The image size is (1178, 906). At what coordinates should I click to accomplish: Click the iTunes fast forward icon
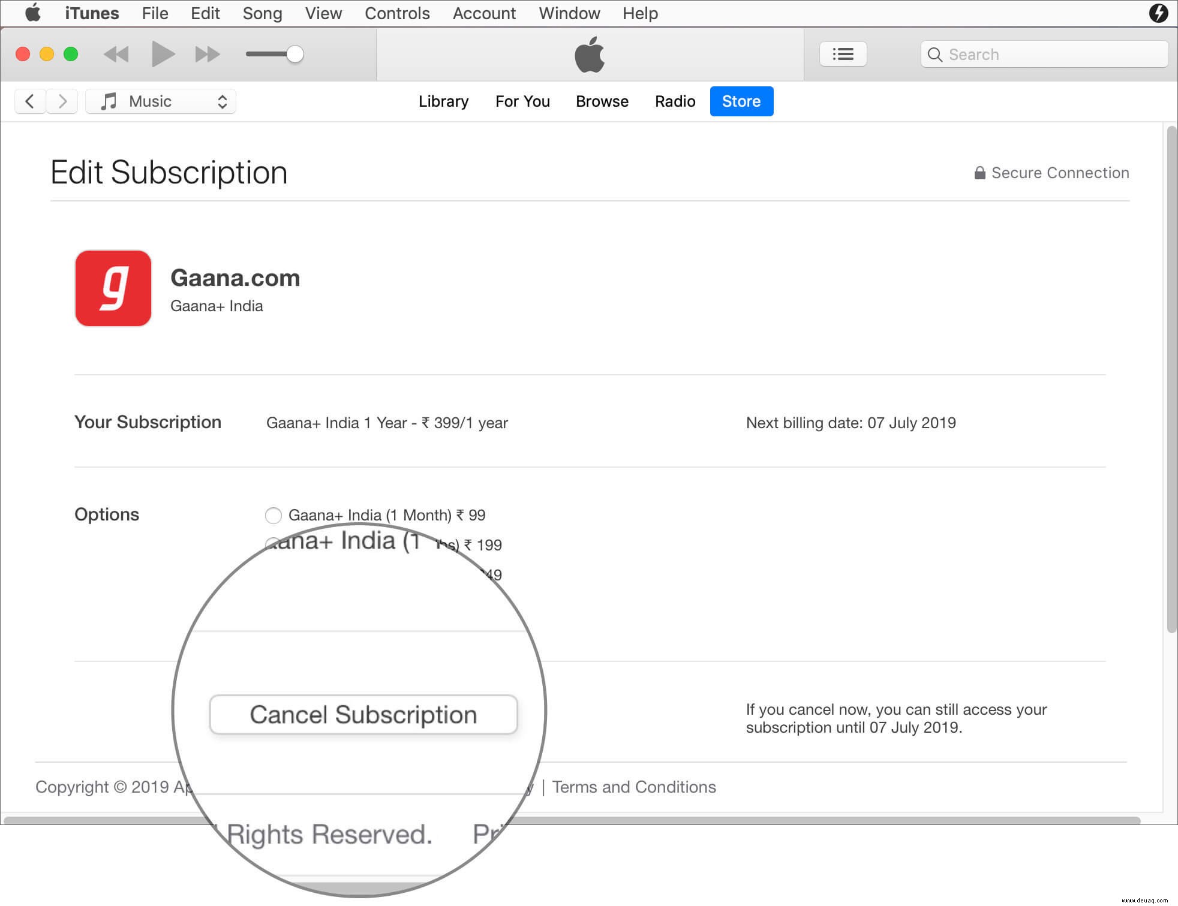tap(206, 54)
